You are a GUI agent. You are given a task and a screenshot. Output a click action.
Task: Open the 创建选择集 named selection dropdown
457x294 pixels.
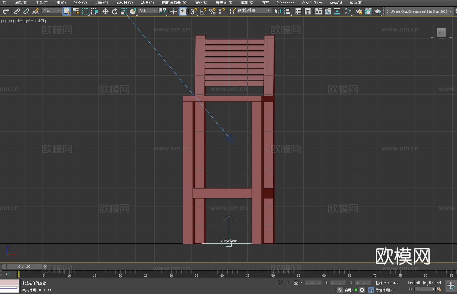click(254, 10)
